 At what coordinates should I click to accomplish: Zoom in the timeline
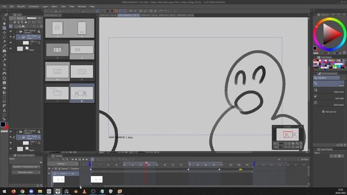coord(67,159)
